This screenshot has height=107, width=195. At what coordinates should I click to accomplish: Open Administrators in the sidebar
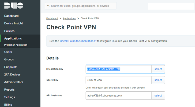(14, 82)
